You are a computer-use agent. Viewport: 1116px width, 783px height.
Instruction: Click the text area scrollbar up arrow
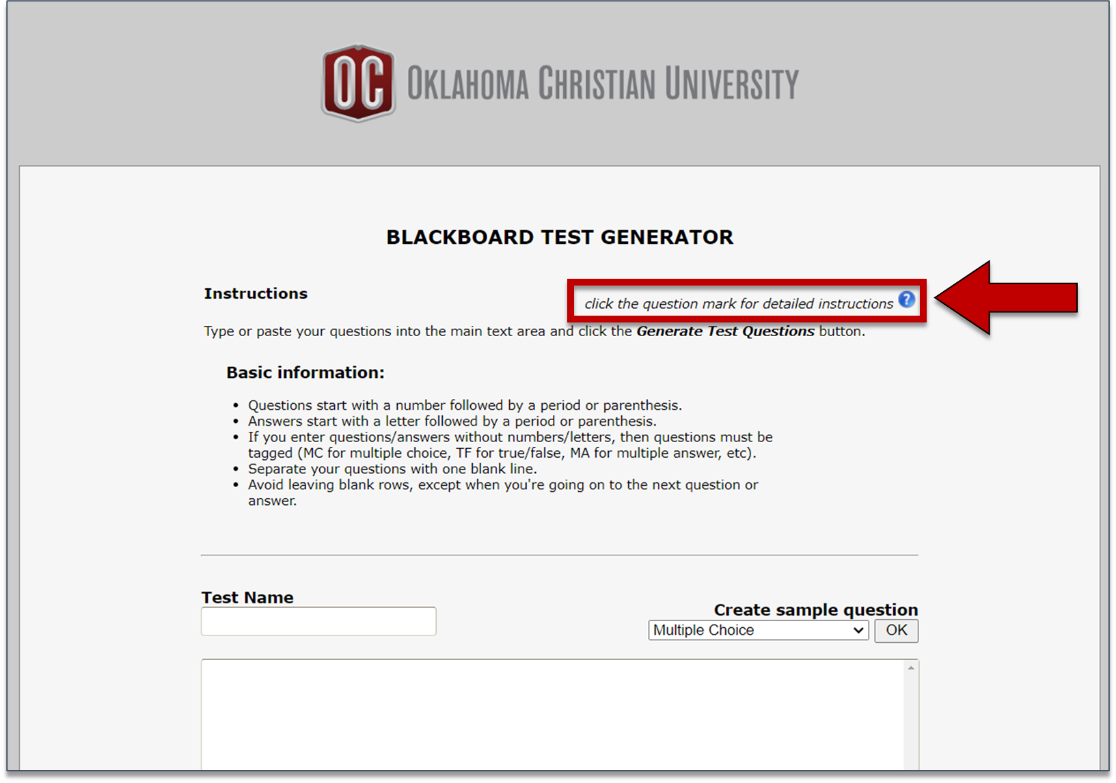coord(911,668)
